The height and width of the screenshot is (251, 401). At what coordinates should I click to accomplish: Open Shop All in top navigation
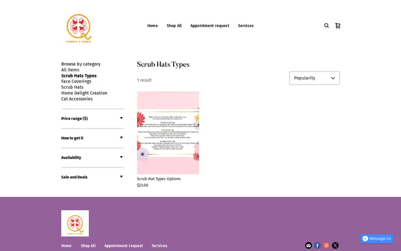click(x=174, y=26)
